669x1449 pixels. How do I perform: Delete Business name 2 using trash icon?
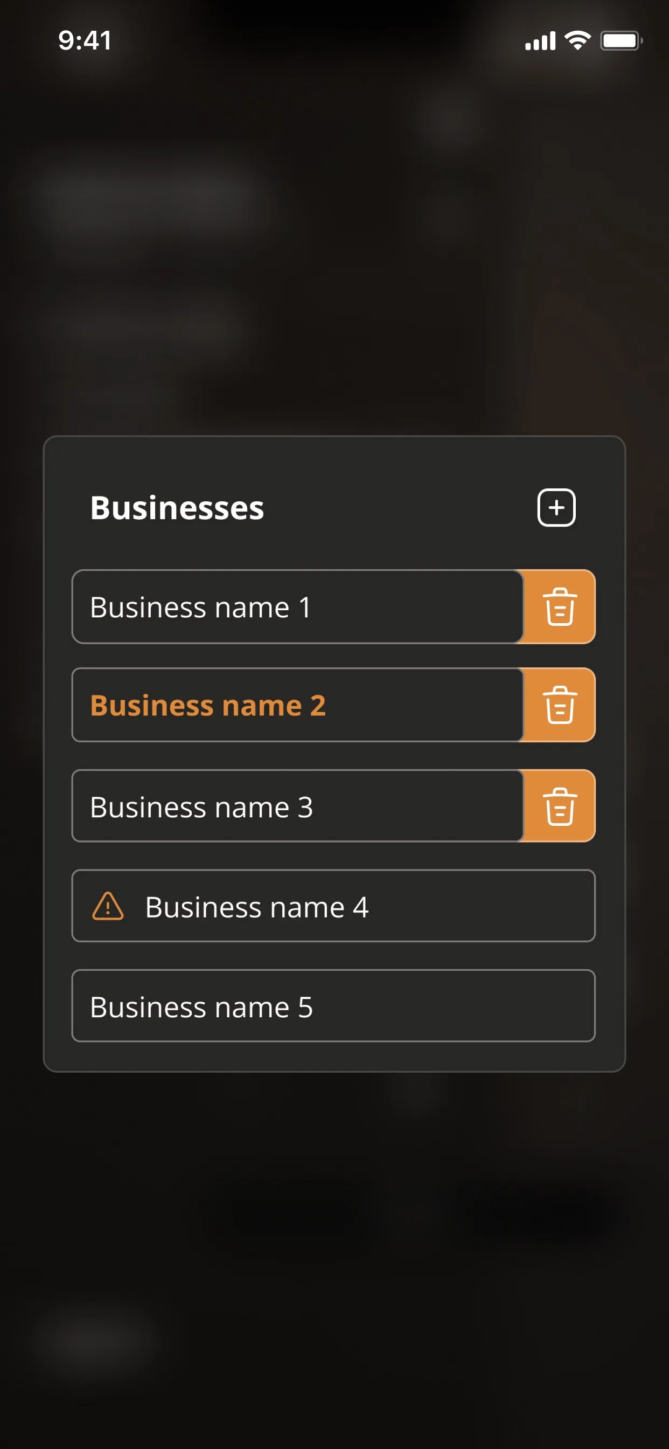(x=559, y=705)
